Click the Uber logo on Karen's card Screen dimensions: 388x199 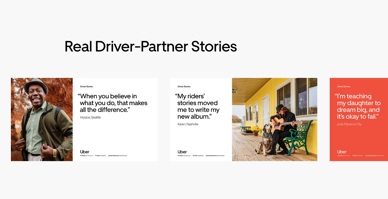[182, 152]
